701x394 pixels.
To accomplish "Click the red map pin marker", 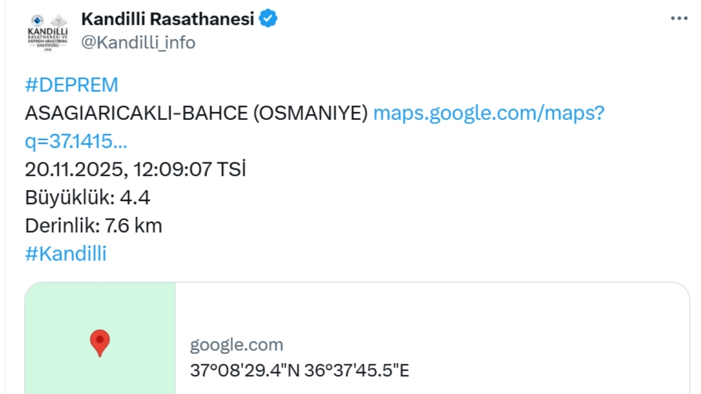I will [x=100, y=343].
